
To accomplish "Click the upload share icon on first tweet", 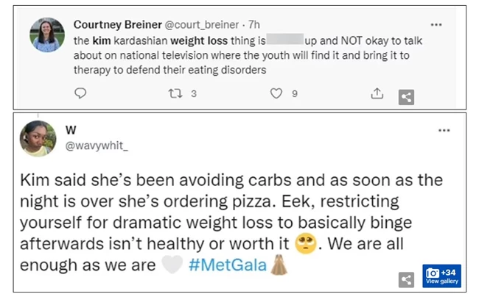I will pyautogui.click(x=377, y=93).
